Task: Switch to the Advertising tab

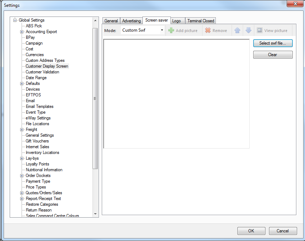Action: pyautogui.click(x=131, y=21)
